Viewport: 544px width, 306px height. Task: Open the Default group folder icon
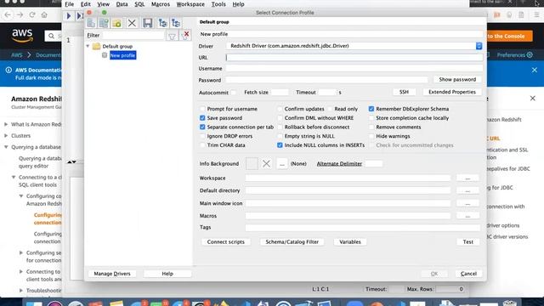96,46
